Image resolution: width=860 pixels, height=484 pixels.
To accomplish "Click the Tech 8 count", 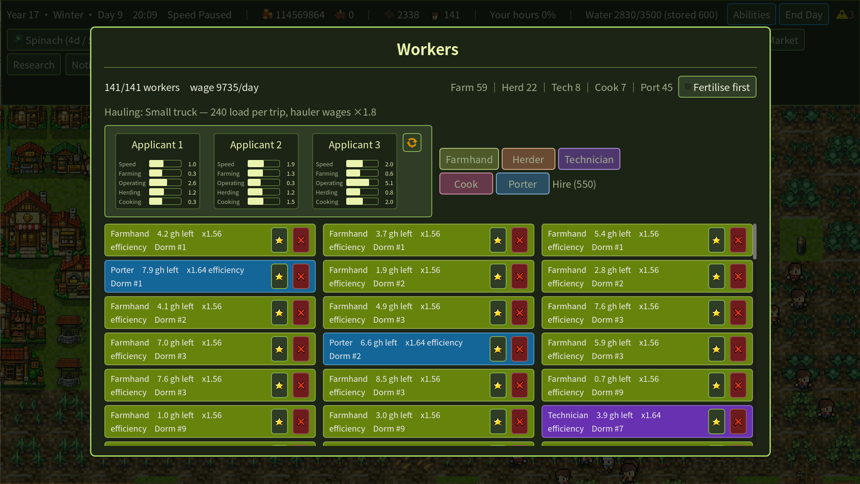I will click(566, 87).
